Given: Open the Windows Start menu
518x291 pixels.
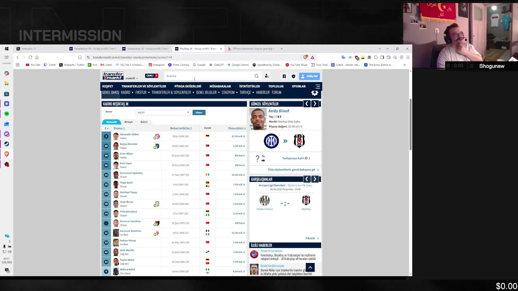Looking at the screenshot, I should (x=6, y=48).
